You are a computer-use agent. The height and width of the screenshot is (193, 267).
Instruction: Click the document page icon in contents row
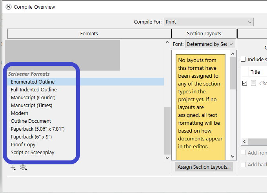pyautogui.click(x=253, y=83)
